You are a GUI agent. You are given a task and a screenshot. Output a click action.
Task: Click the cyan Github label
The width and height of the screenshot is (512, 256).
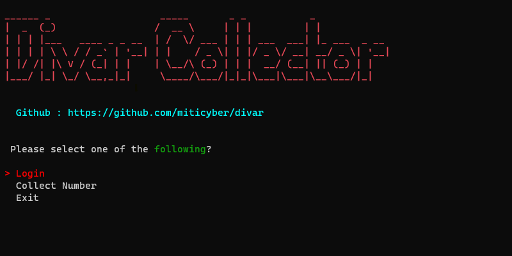coord(33,113)
